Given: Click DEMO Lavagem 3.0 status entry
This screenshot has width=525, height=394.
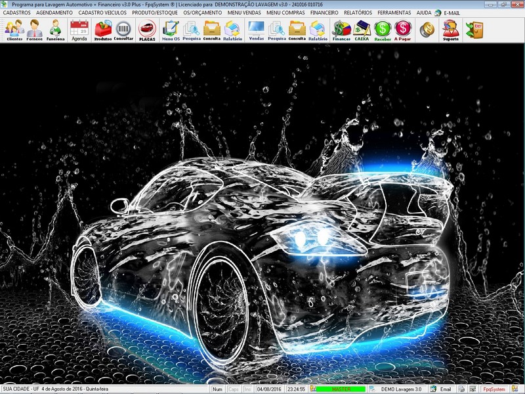Looking at the screenshot, I should pyautogui.click(x=401, y=389).
